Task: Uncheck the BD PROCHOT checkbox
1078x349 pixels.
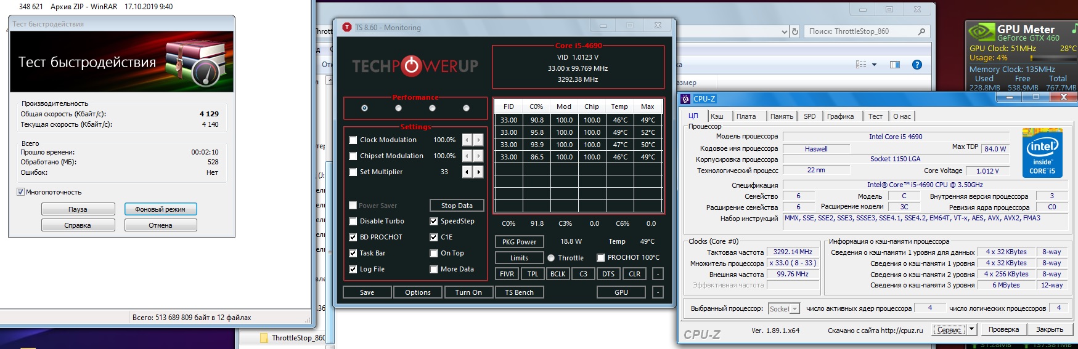Action: pyautogui.click(x=353, y=237)
